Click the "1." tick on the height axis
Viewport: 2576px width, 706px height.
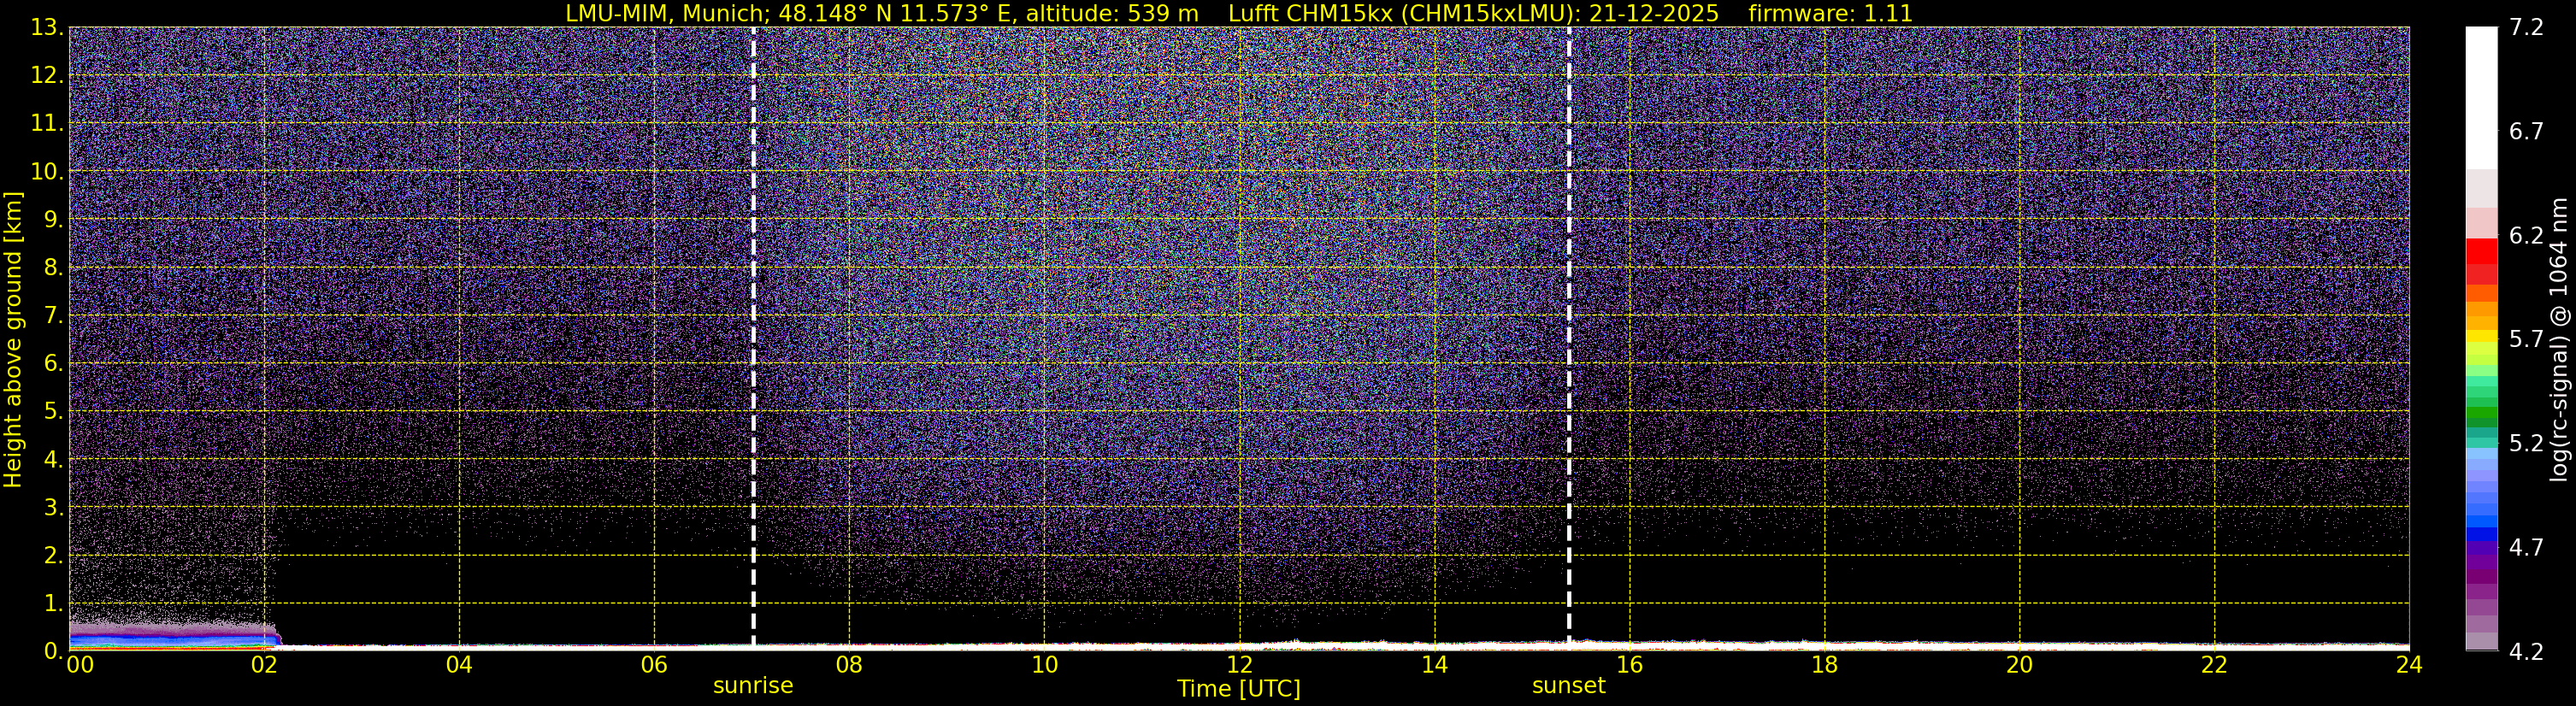53,604
